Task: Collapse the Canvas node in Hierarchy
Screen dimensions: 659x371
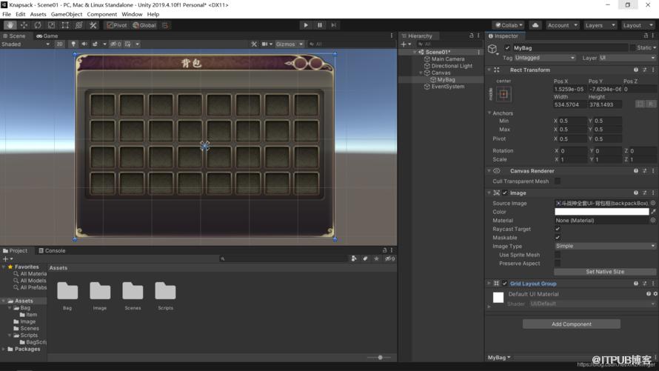Action: tap(421, 73)
